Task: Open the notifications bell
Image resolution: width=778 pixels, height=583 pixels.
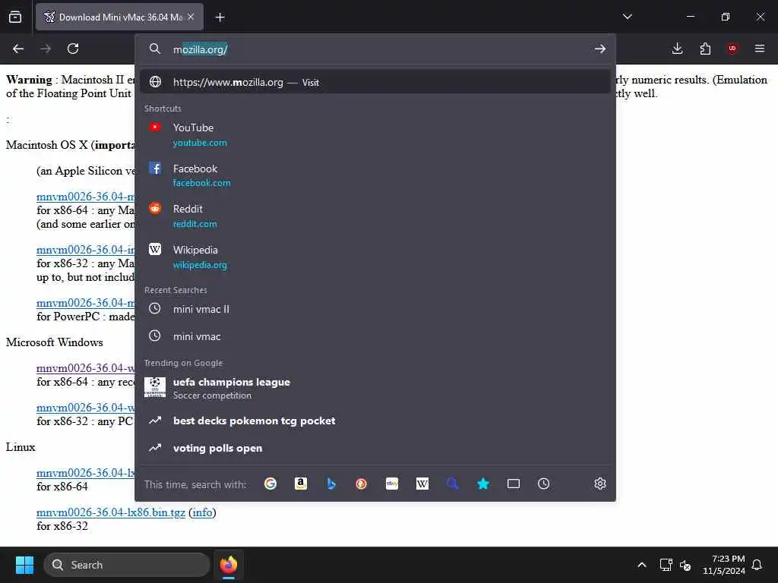Action: pyautogui.click(x=757, y=565)
